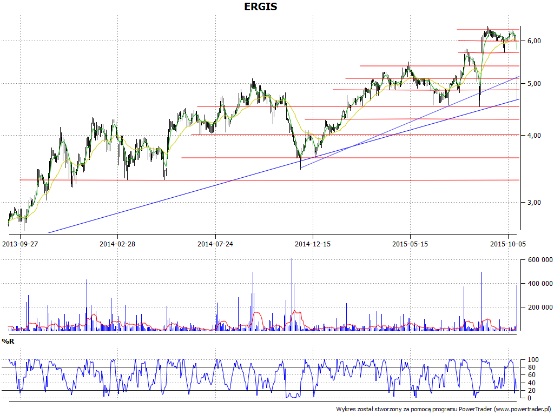Viewport: 554px width, 415px height.
Task: Click the 20 level on %R axis
Action: click(x=531, y=391)
